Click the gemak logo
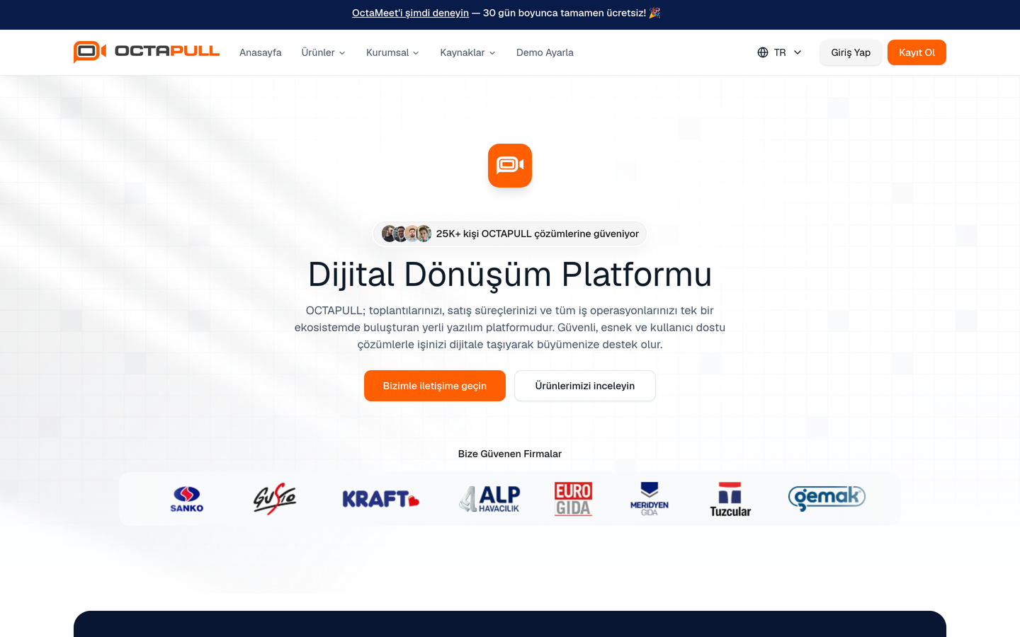 coord(827,498)
